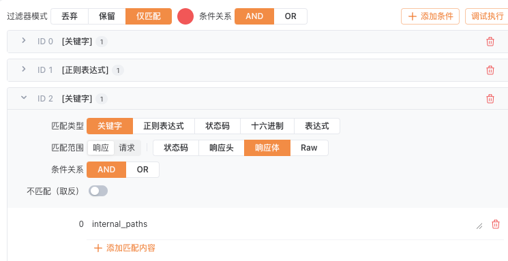The width and height of the screenshot is (508, 261).
Task: Choose 正则表达式 match type
Action: point(164,126)
